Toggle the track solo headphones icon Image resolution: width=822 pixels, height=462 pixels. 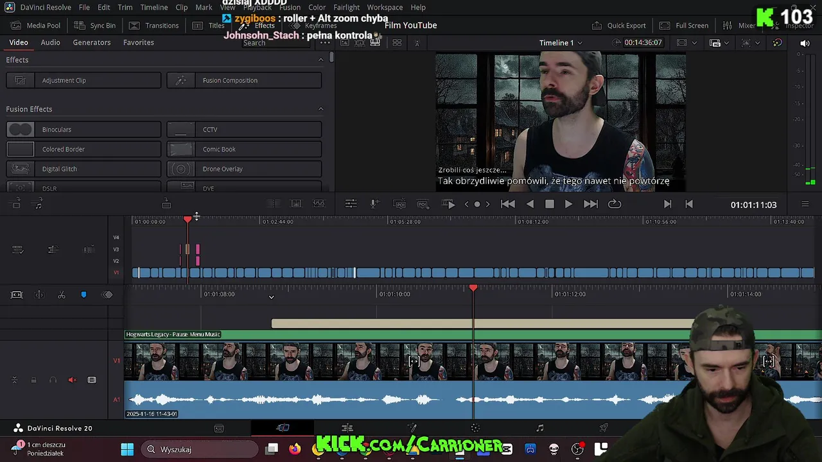53,380
